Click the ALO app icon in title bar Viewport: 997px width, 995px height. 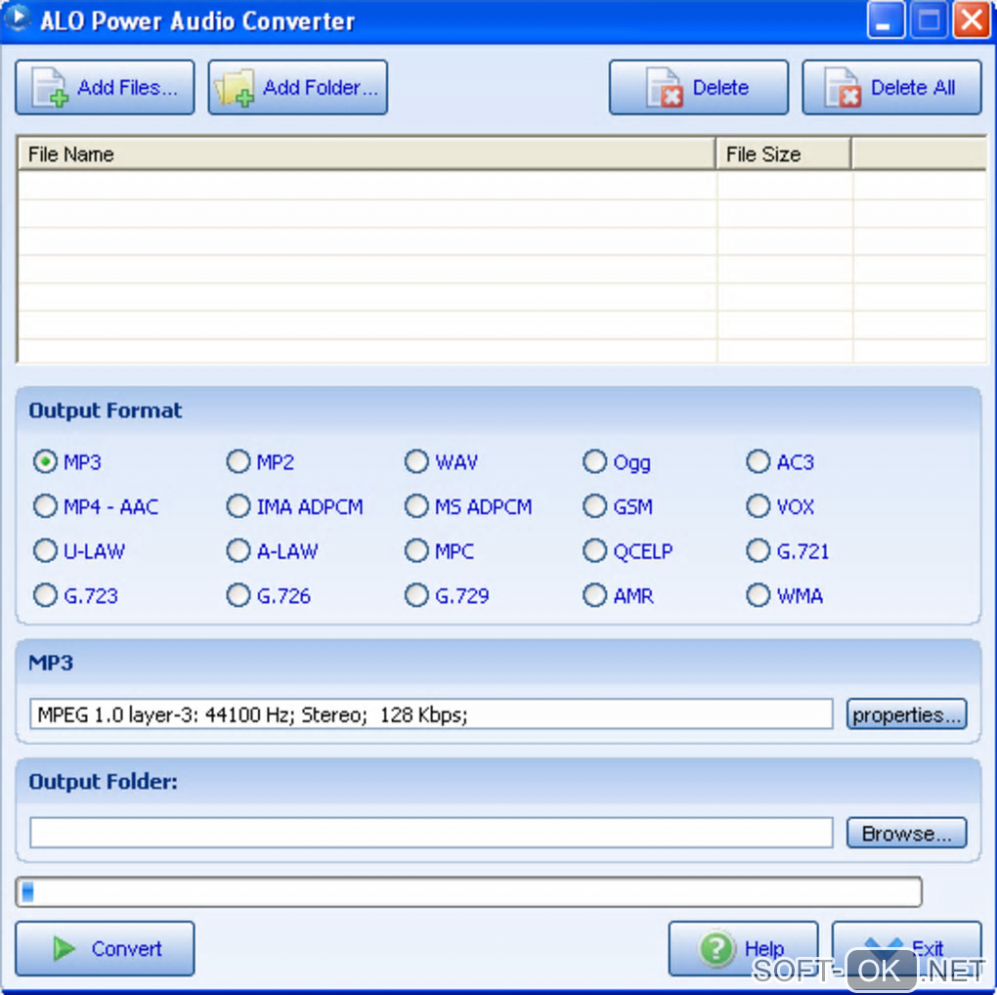(18, 18)
